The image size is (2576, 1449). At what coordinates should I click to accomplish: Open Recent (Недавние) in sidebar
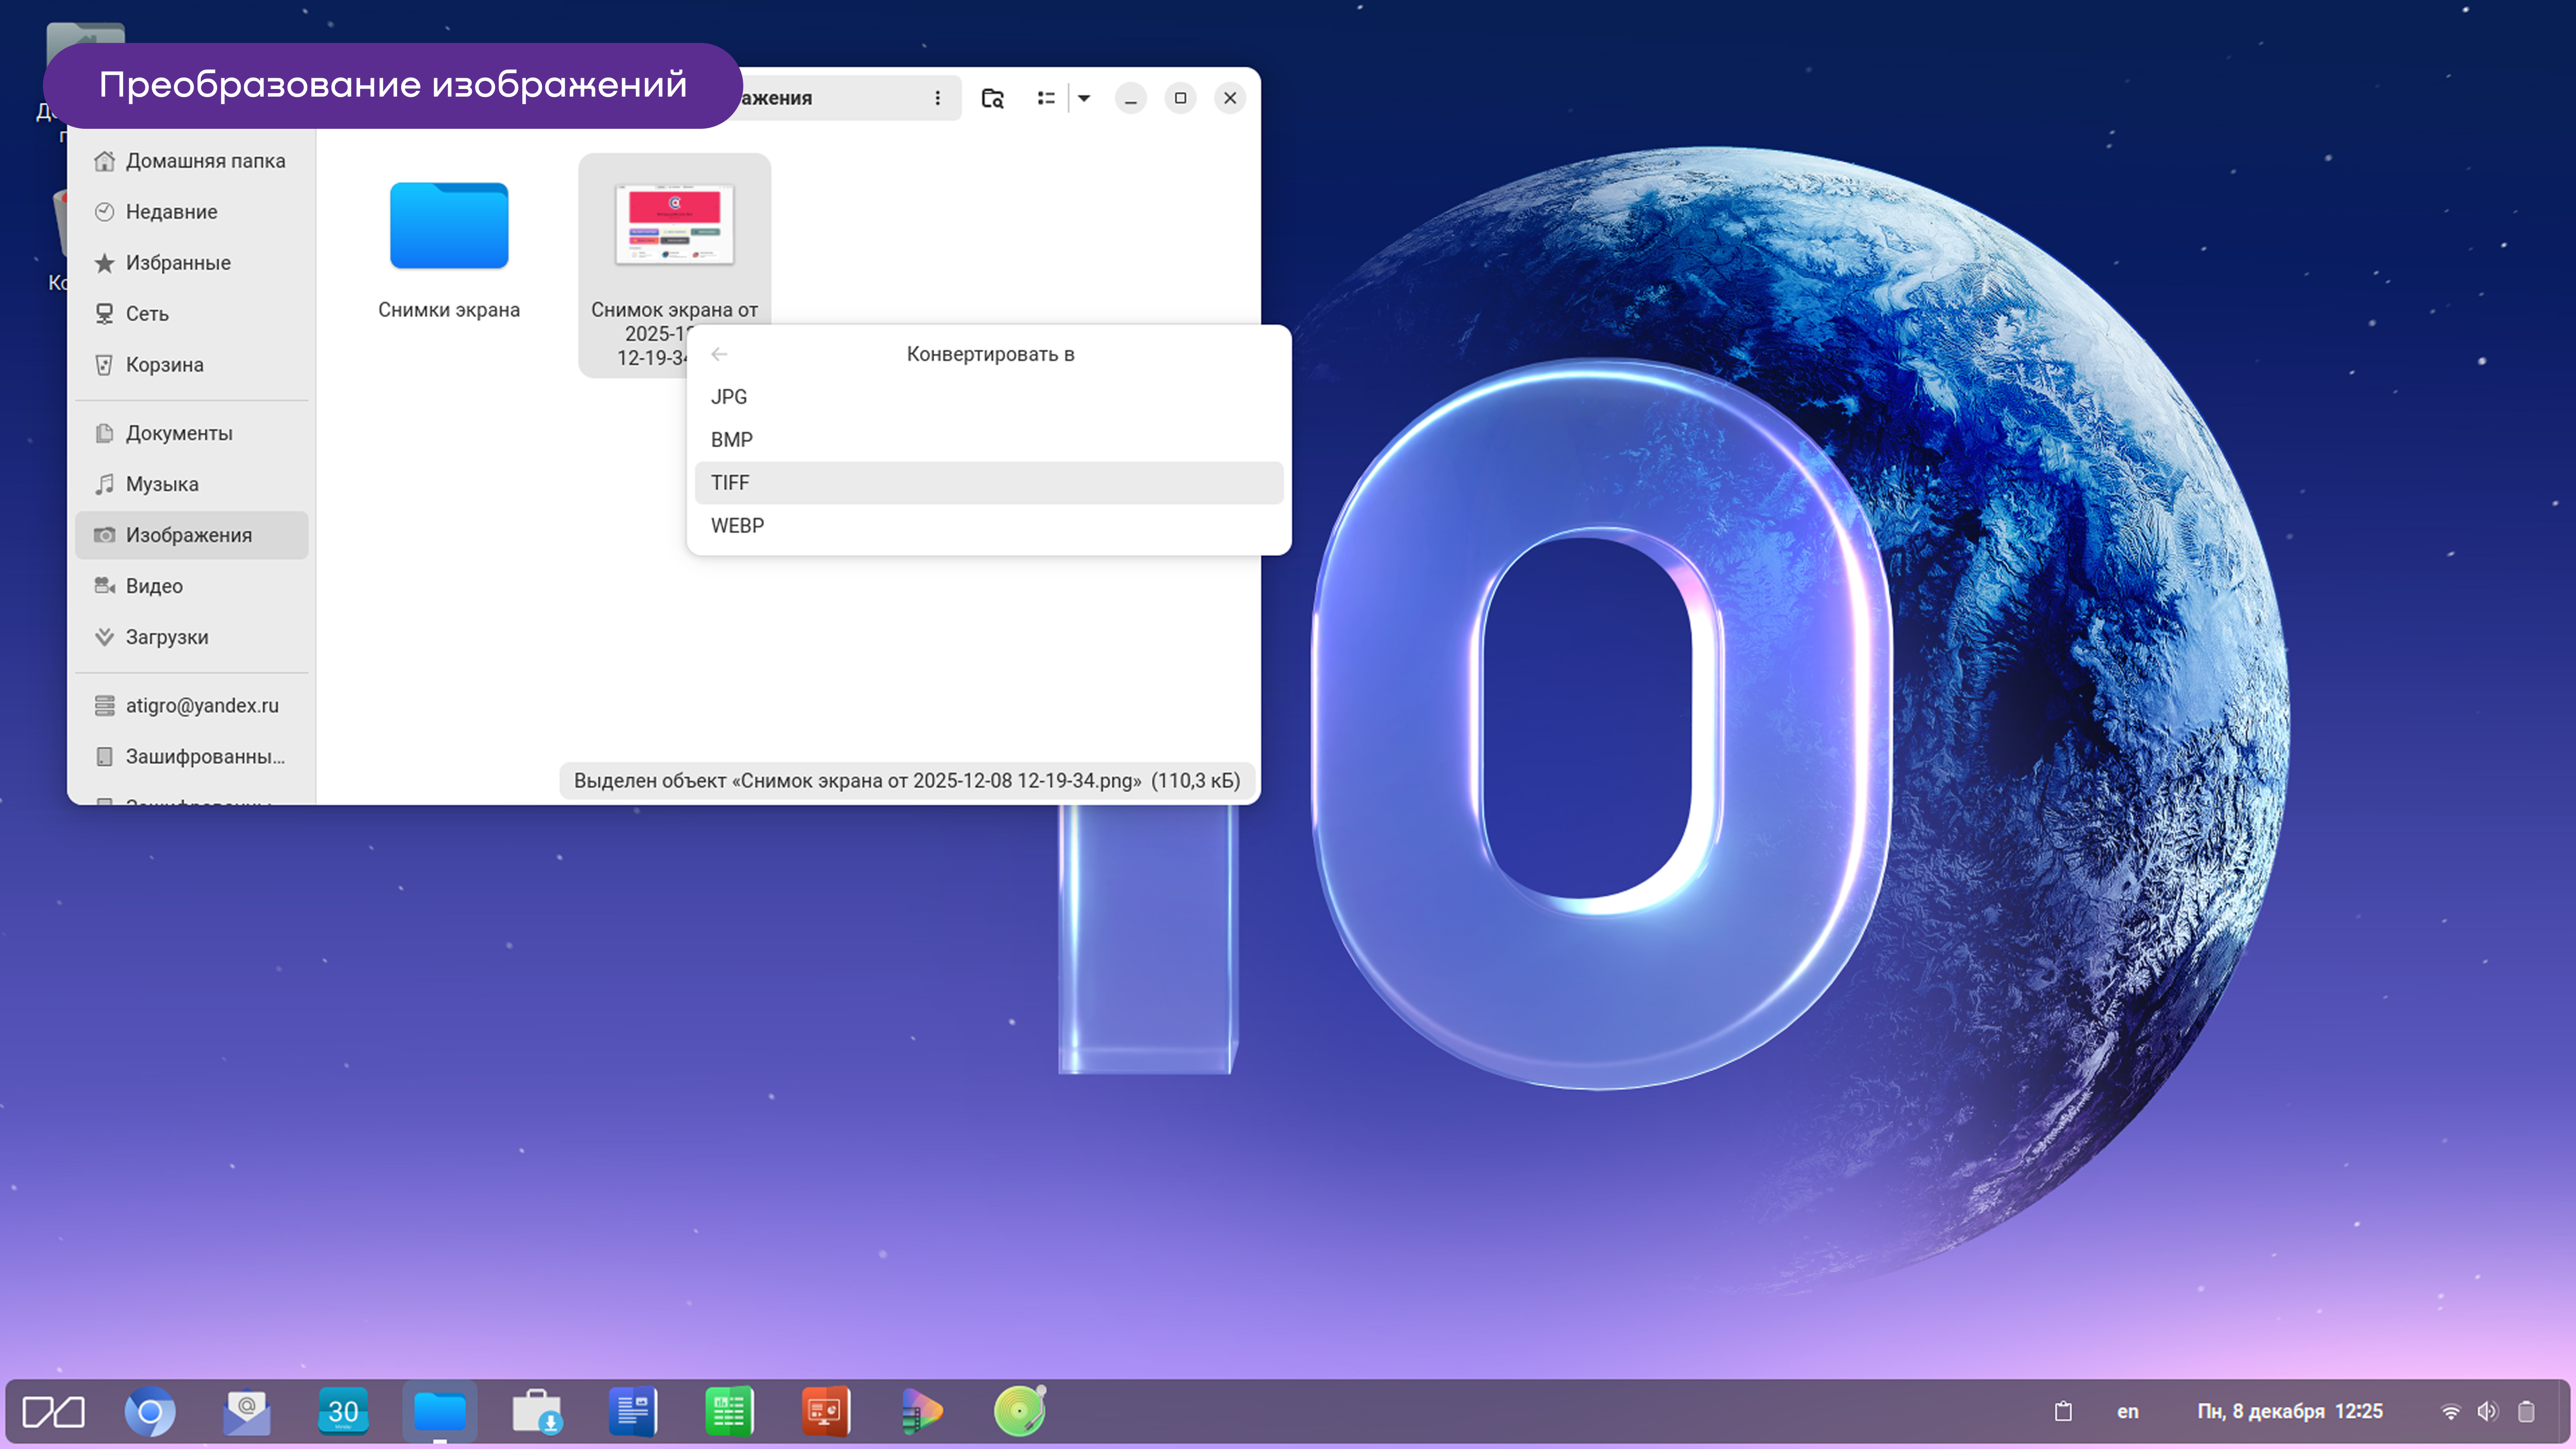[171, 212]
